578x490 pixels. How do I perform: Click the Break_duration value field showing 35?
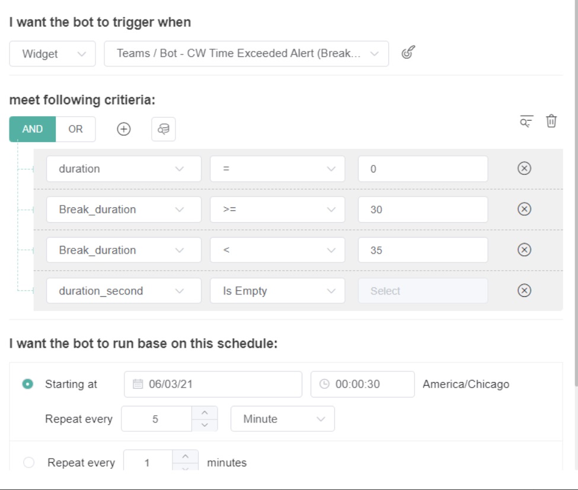coord(423,250)
